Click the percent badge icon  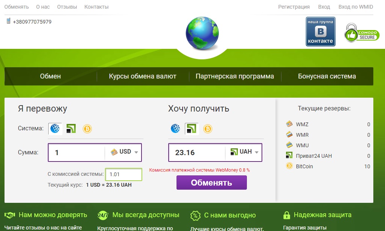(x=195, y=216)
